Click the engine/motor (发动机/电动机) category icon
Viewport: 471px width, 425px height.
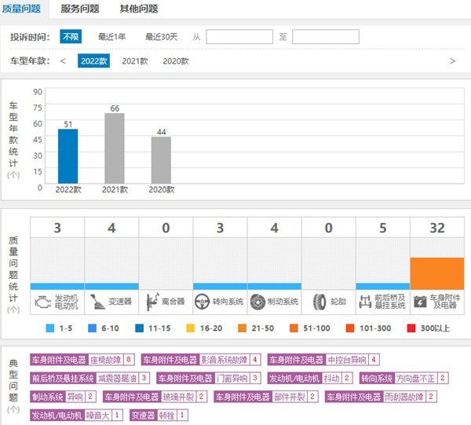point(42,301)
